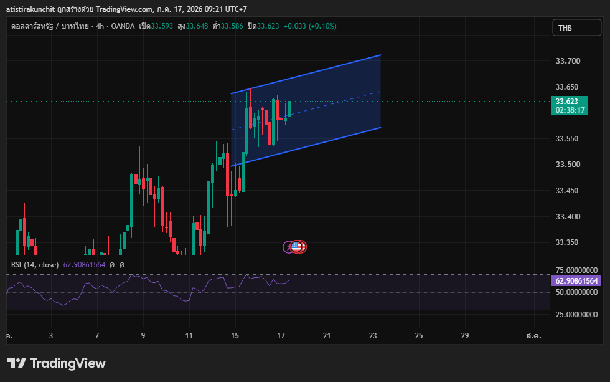Click the green 33.623 current price label

pyautogui.click(x=569, y=105)
